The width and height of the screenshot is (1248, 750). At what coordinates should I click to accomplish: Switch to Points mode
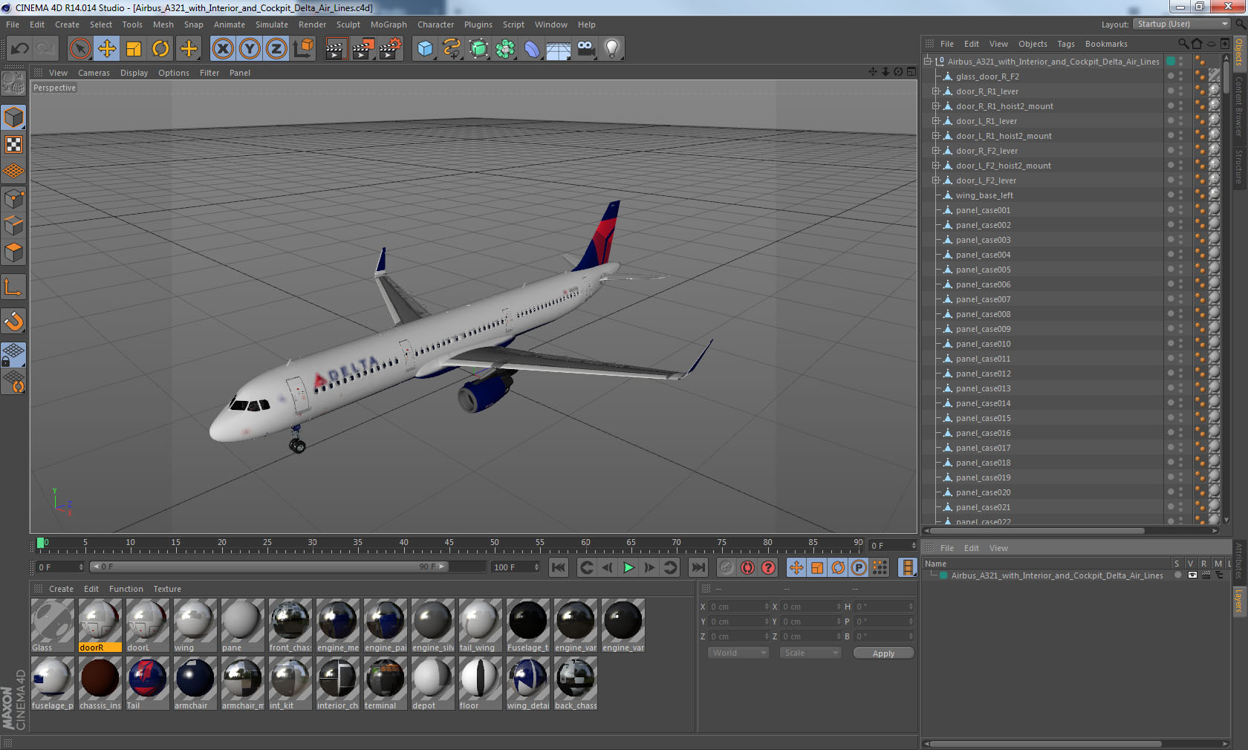[x=13, y=198]
